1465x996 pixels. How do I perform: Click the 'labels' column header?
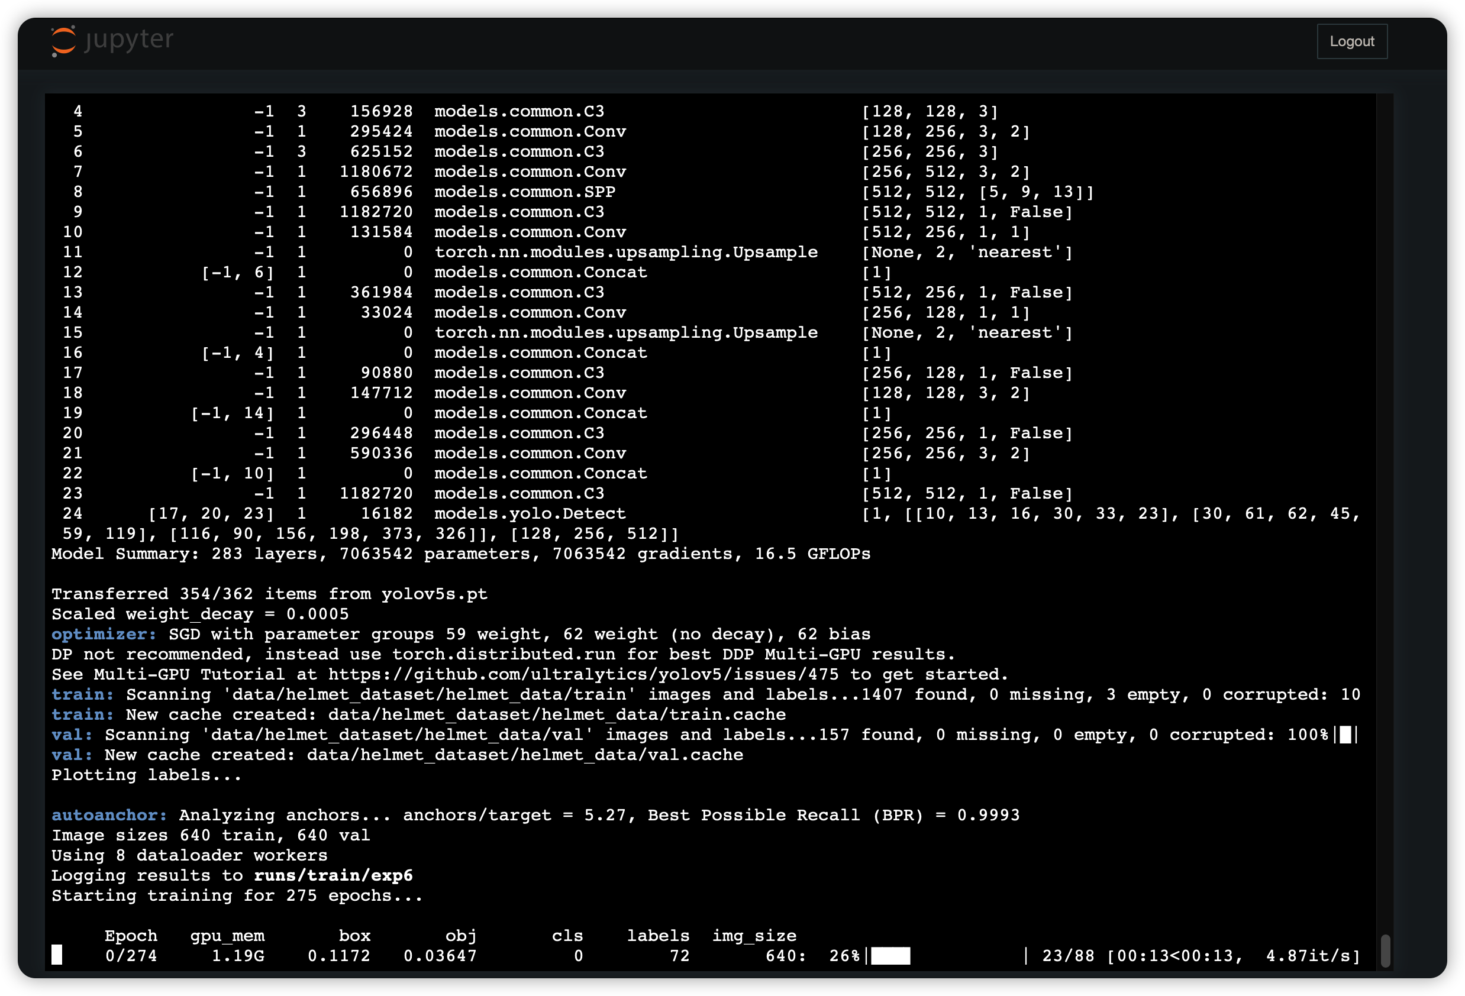click(x=658, y=936)
